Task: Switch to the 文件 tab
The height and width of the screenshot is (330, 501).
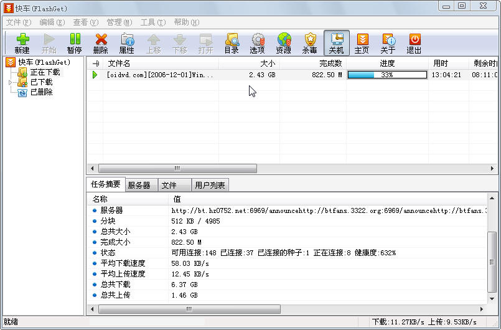Action: click(174, 185)
